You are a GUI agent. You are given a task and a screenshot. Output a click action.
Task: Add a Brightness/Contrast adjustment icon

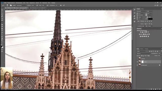(140, 32)
